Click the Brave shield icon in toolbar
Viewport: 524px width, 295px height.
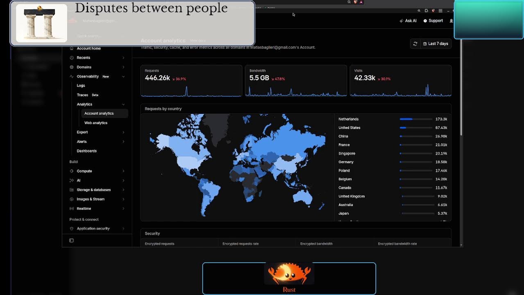(x=433, y=11)
